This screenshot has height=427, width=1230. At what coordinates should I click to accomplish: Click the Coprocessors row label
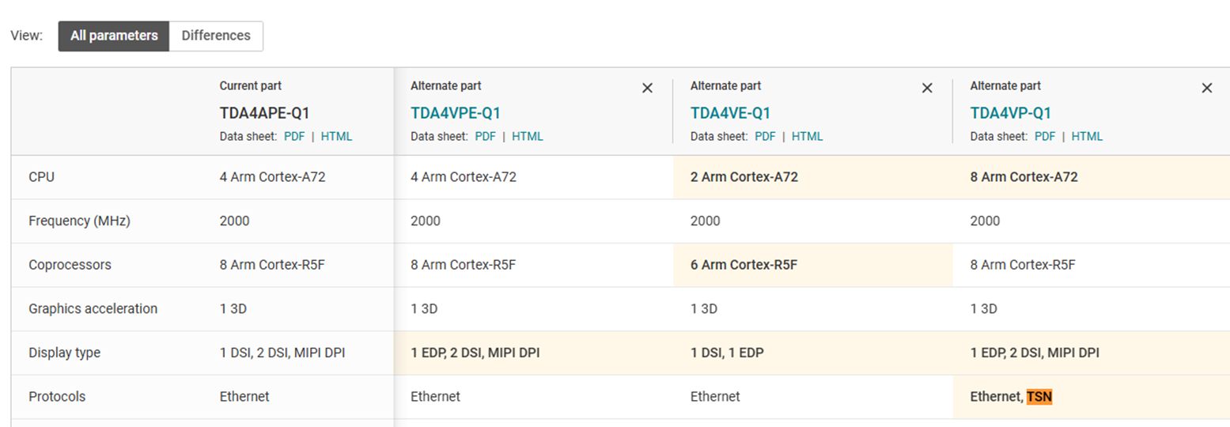(70, 265)
